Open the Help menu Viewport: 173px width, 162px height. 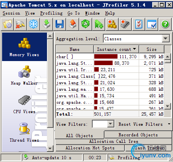point(110,13)
